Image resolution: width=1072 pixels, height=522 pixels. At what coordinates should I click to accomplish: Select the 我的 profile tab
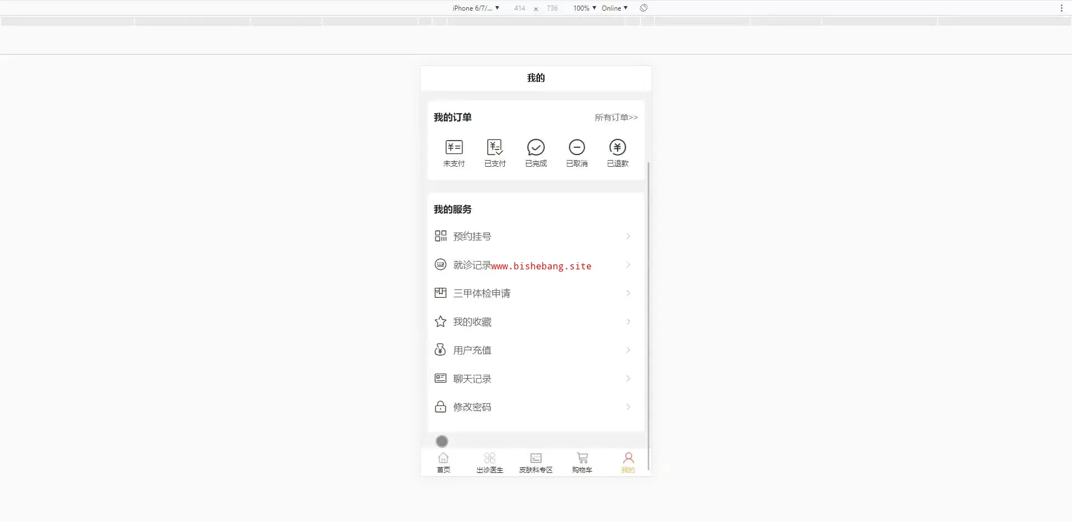tap(628, 462)
